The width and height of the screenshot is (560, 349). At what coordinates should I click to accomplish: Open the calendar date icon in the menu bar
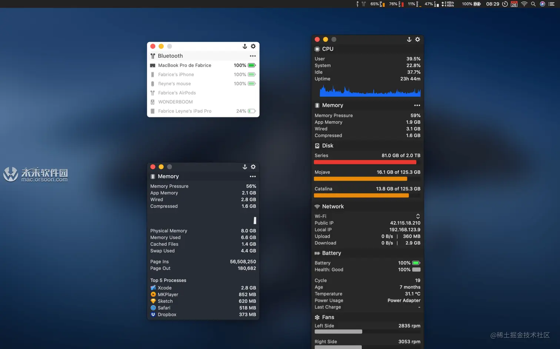(514, 4)
